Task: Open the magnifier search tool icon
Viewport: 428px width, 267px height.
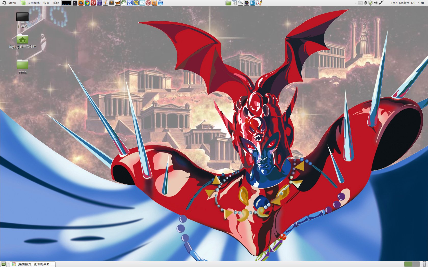Action: coord(240,3)
